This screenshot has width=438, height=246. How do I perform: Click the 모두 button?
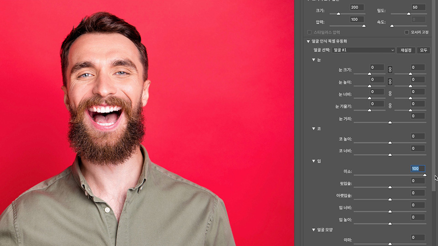point(423,50)
